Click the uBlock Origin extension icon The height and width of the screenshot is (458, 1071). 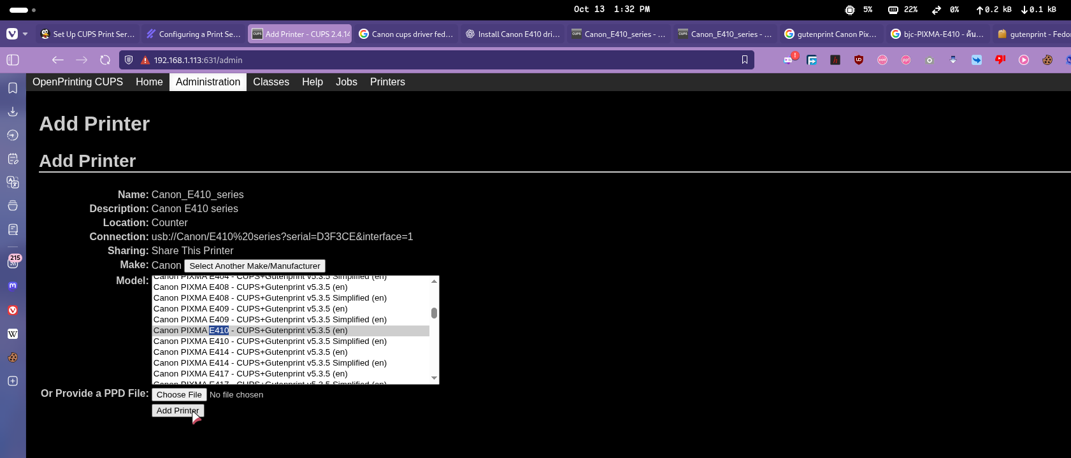(859, 60)
